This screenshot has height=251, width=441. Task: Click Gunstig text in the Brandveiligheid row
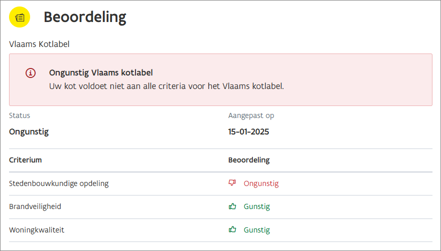click(x=256, y=206)
